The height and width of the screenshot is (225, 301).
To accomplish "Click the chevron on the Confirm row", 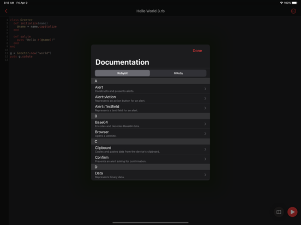I will coord(205,159).
